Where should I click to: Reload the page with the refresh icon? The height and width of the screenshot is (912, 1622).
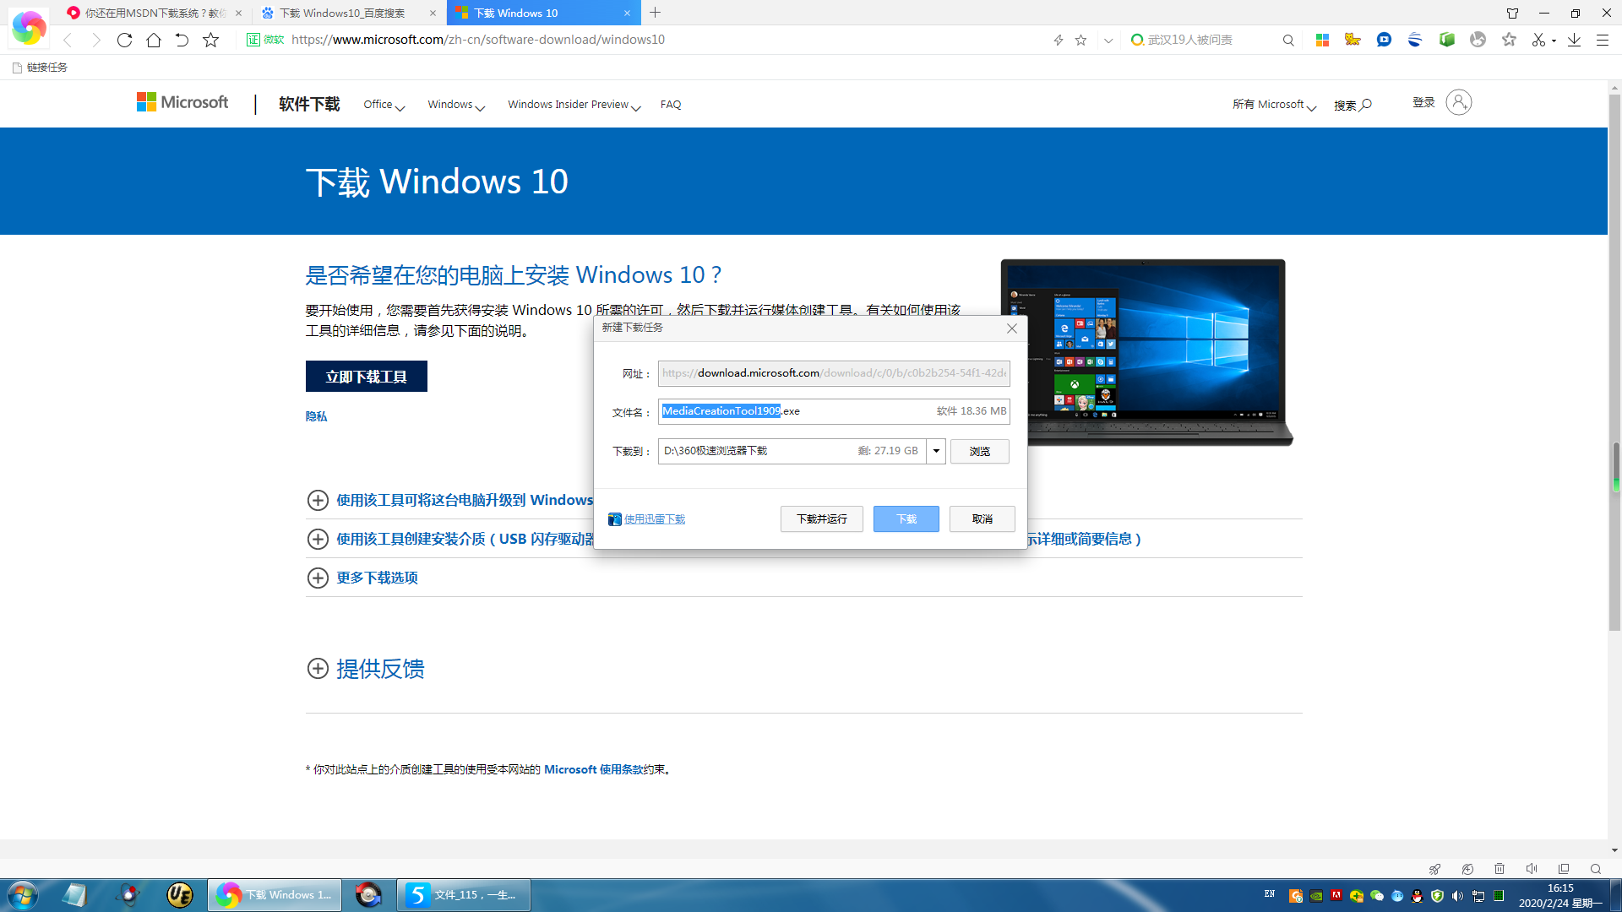[x=125, y=40]
